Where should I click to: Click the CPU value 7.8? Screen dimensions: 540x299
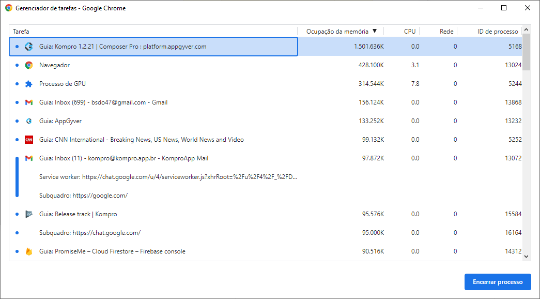(415, 84)
